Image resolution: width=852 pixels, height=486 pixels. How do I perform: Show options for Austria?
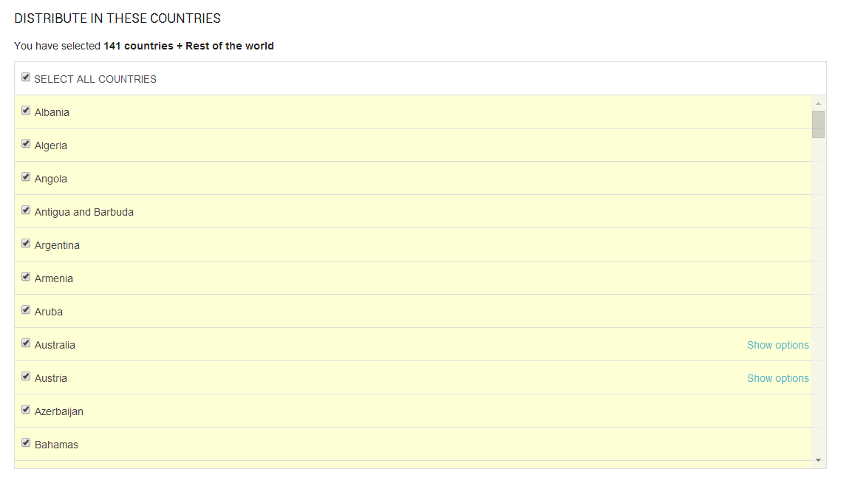777,378
